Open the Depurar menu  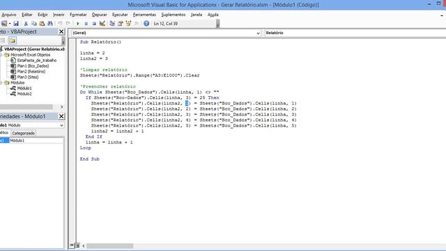tap(99, 15)
